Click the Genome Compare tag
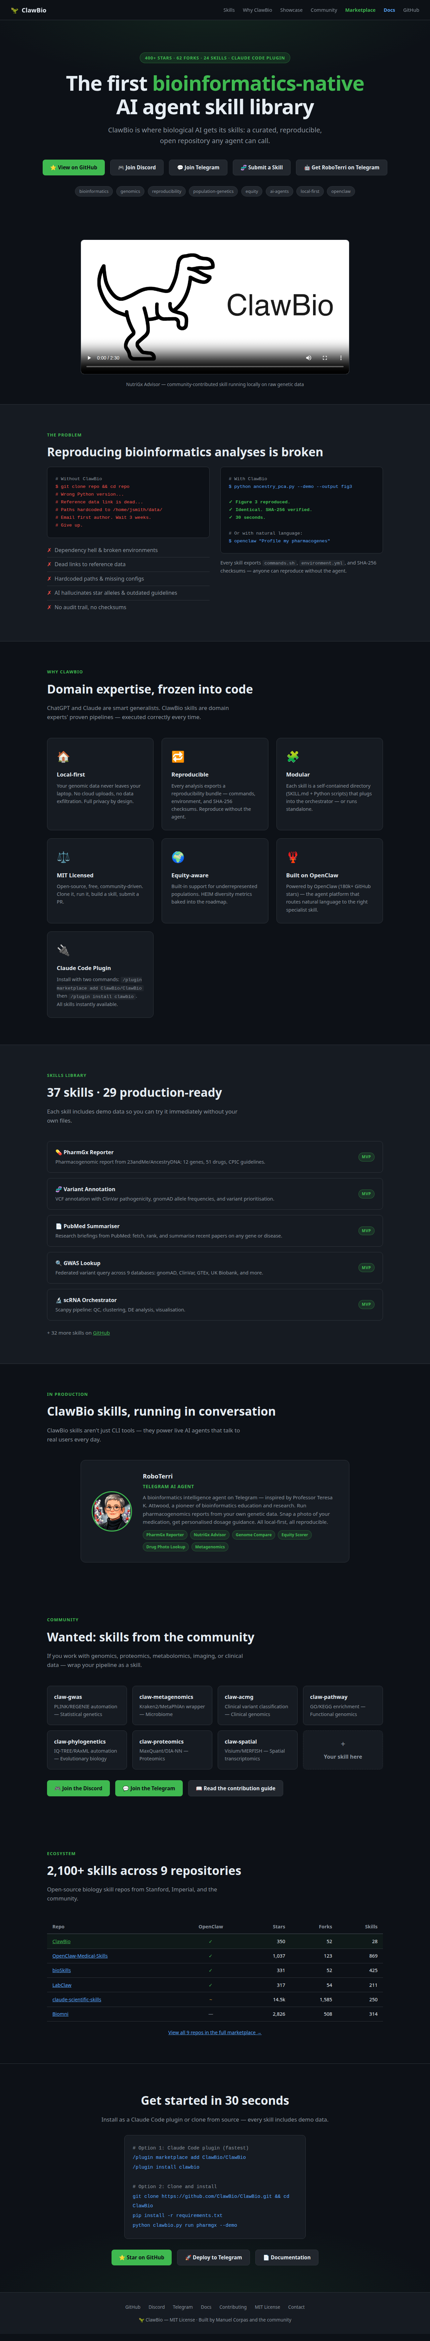Viewport: 430px width, 2341px height. click(x=254, y=1535)
